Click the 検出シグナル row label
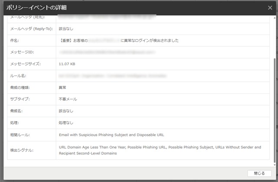The image size is (278, 182). tap(22, 150)
